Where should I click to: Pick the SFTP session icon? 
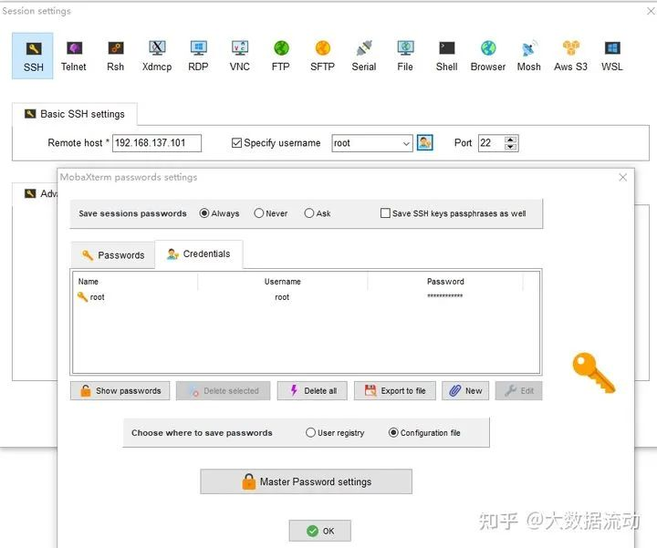(x=323, y=56)
